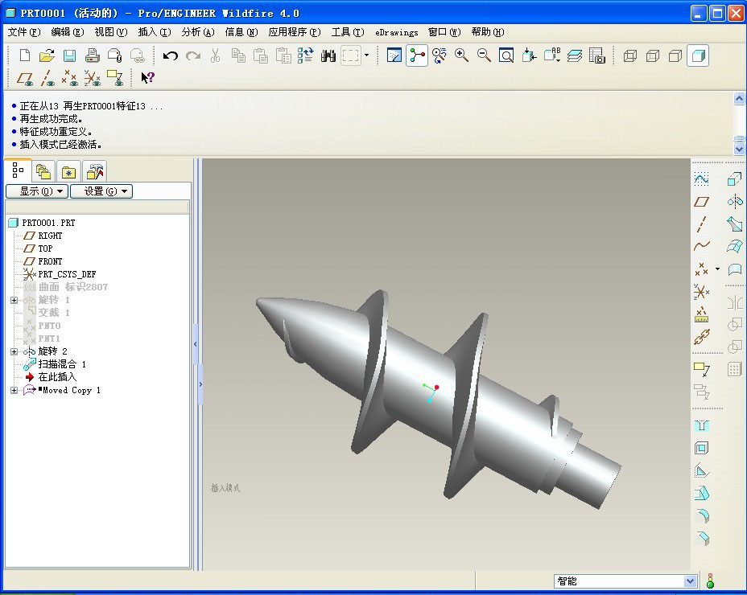Click the Chamfer tool on right toolbar
This screenshot has height=595, width=747.
702,539
